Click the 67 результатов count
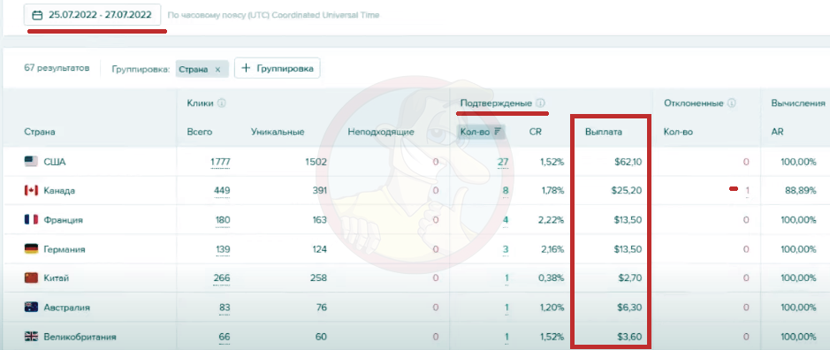 coord(57,68)
